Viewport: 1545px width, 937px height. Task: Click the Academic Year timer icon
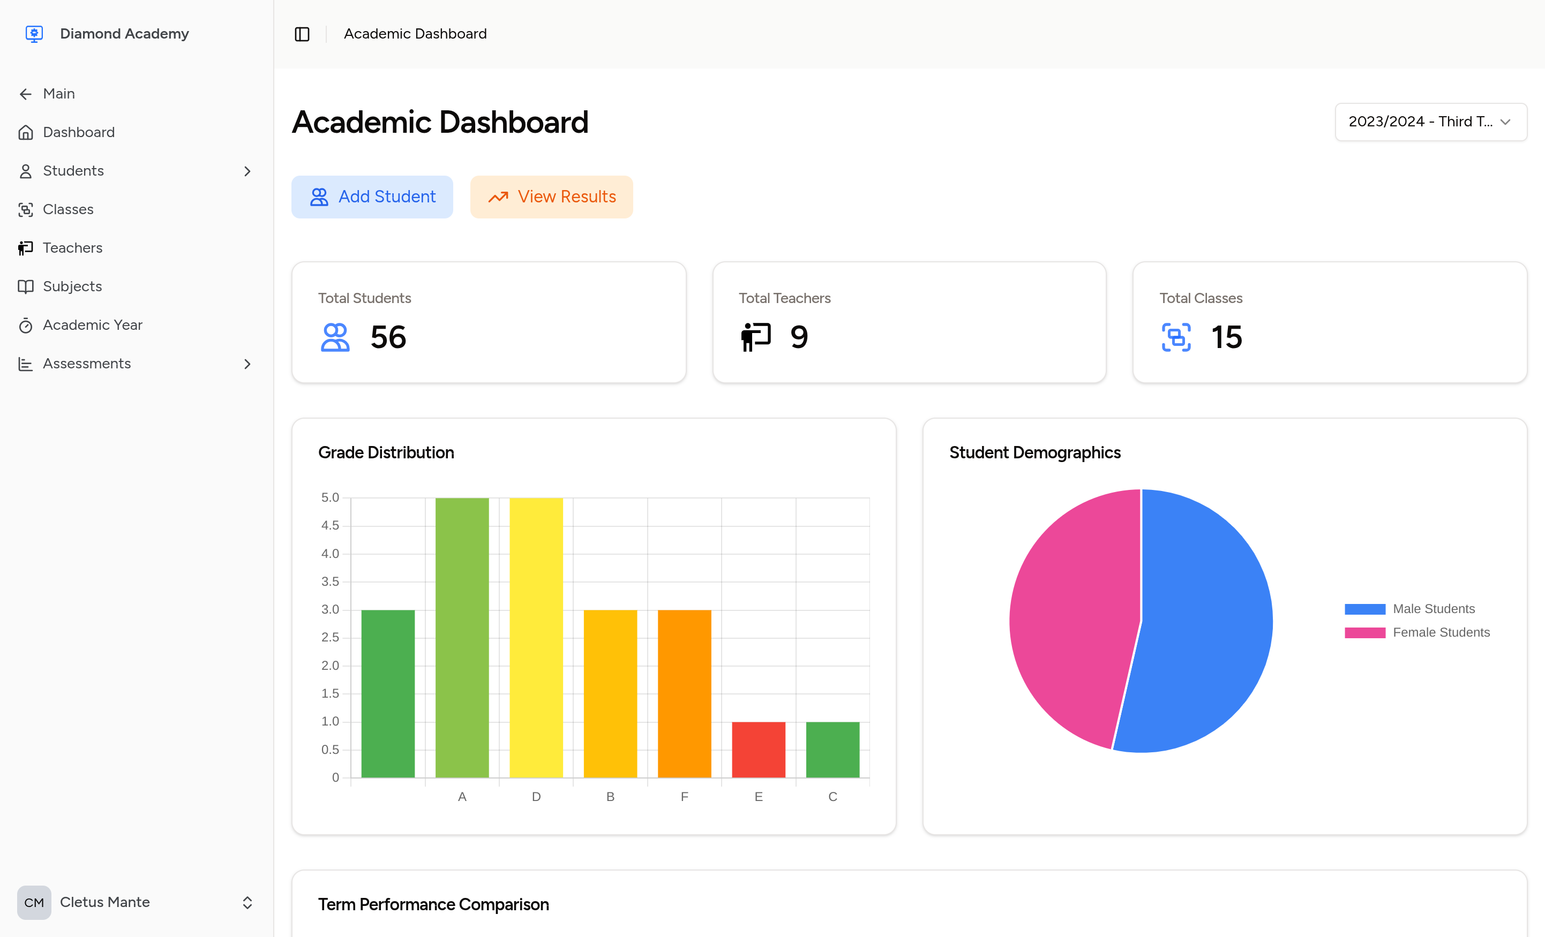pos(26,326)
